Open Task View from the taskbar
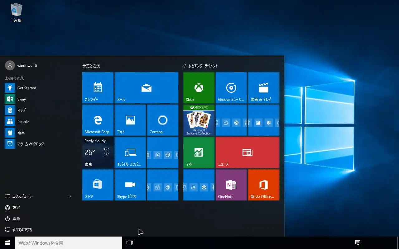This screenshot has height=249, width=399. tap(130, 243)
